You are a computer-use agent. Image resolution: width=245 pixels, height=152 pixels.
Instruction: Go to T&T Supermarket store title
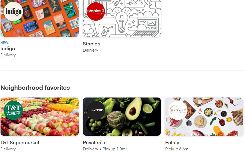20,143
